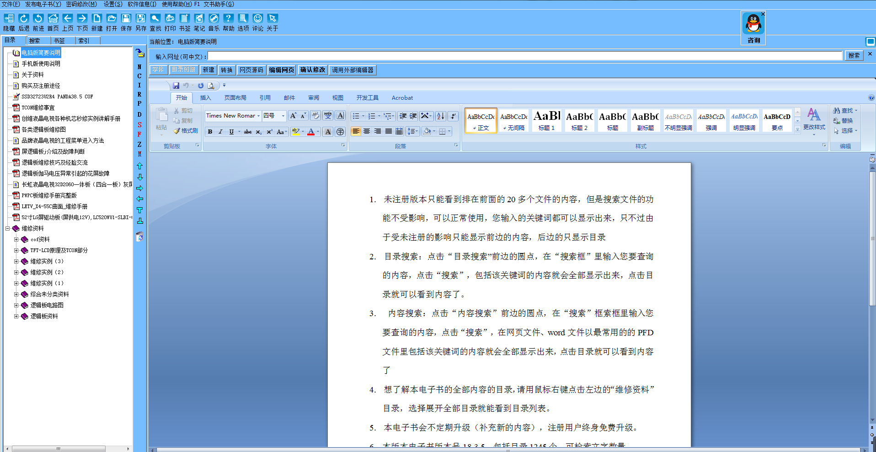Click the 评论 comment smiley icon
Viewport: 876px width, 452px height.
[258, 18]
